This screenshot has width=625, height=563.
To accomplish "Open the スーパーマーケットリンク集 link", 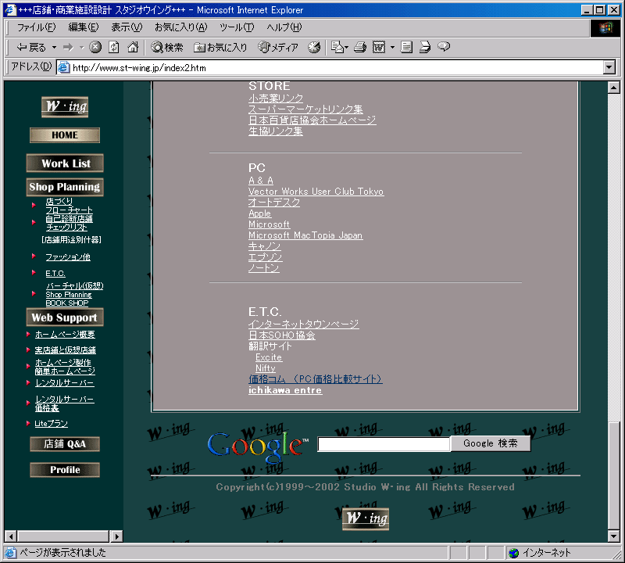I will coord(305,109).
